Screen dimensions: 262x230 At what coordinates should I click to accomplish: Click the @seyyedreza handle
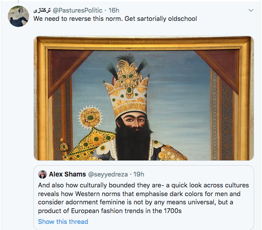point(108,174)
